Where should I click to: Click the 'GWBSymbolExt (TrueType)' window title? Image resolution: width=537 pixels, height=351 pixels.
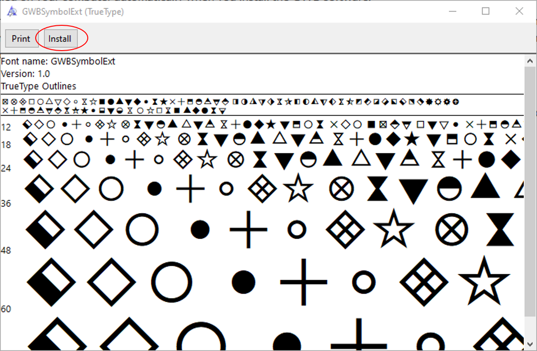pos(73,12)
